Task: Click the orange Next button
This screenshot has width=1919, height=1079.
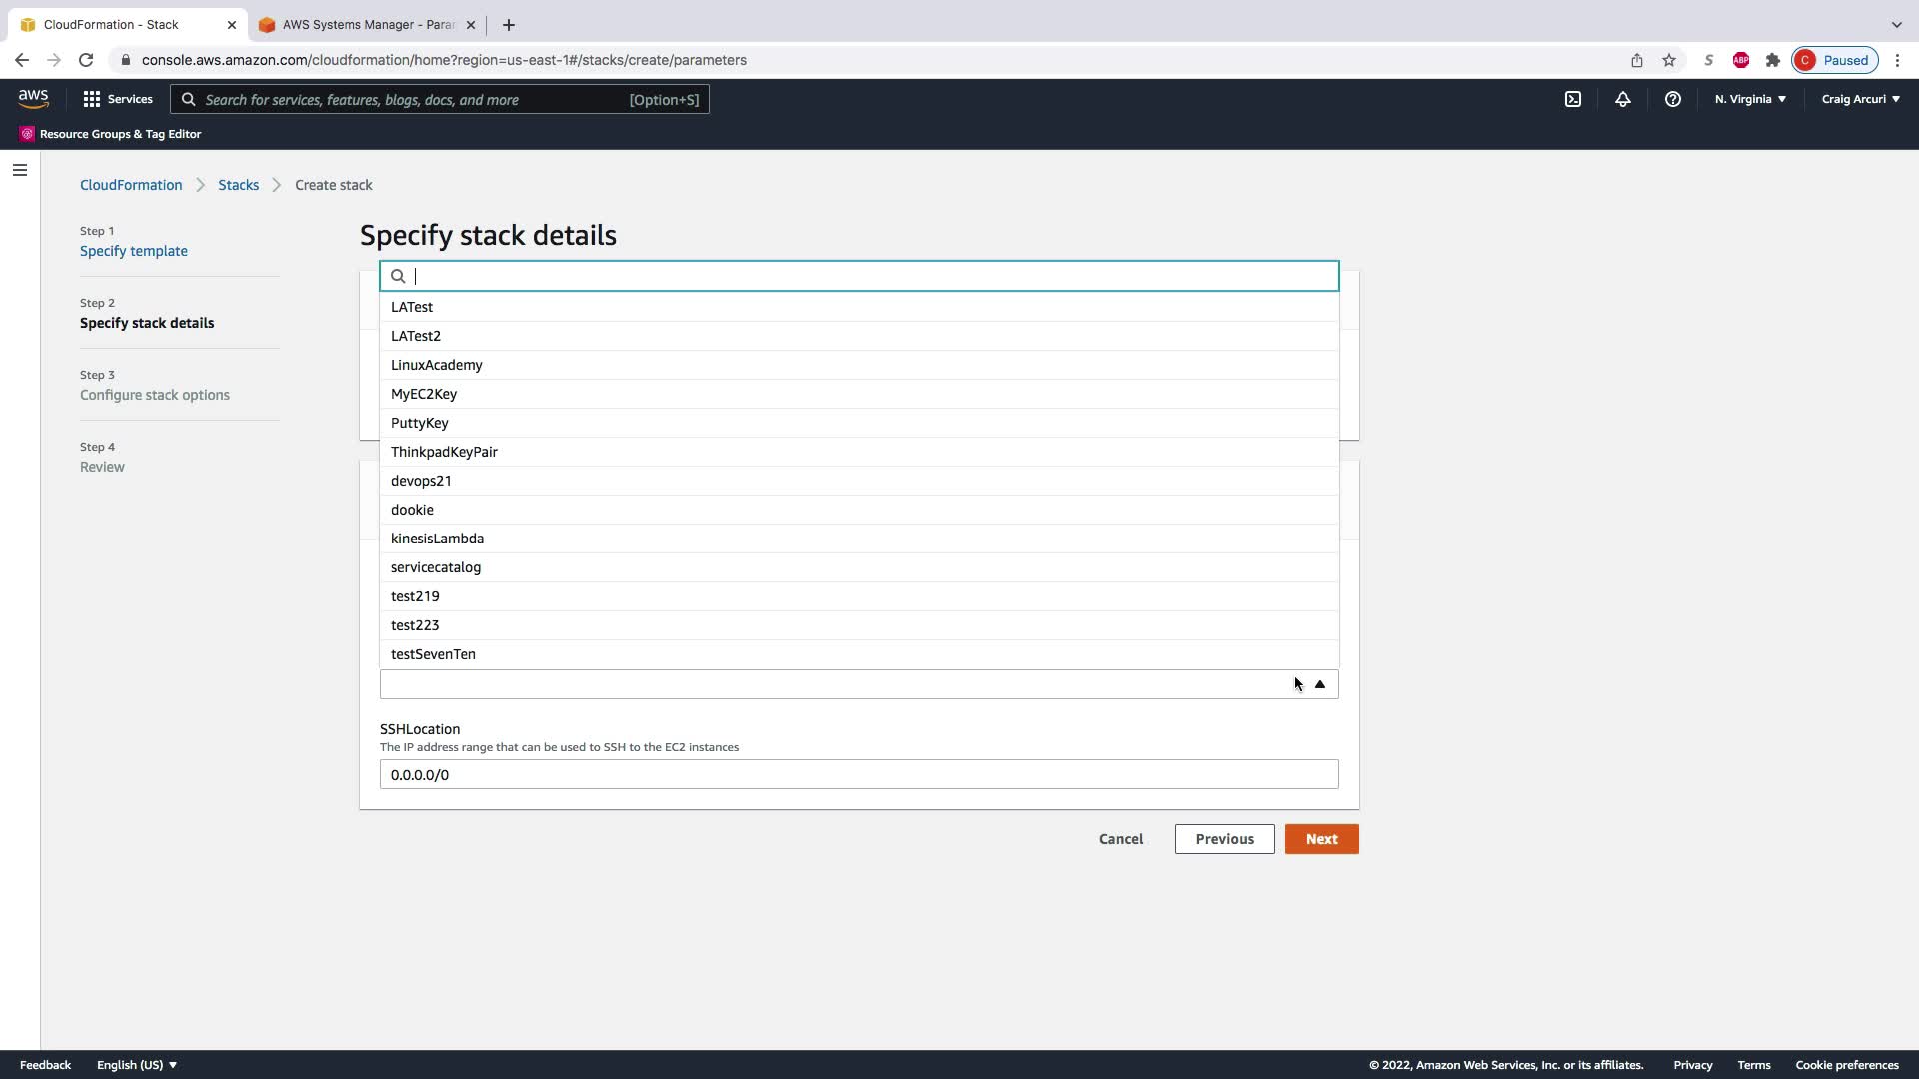Action: tap(1321, 839)
